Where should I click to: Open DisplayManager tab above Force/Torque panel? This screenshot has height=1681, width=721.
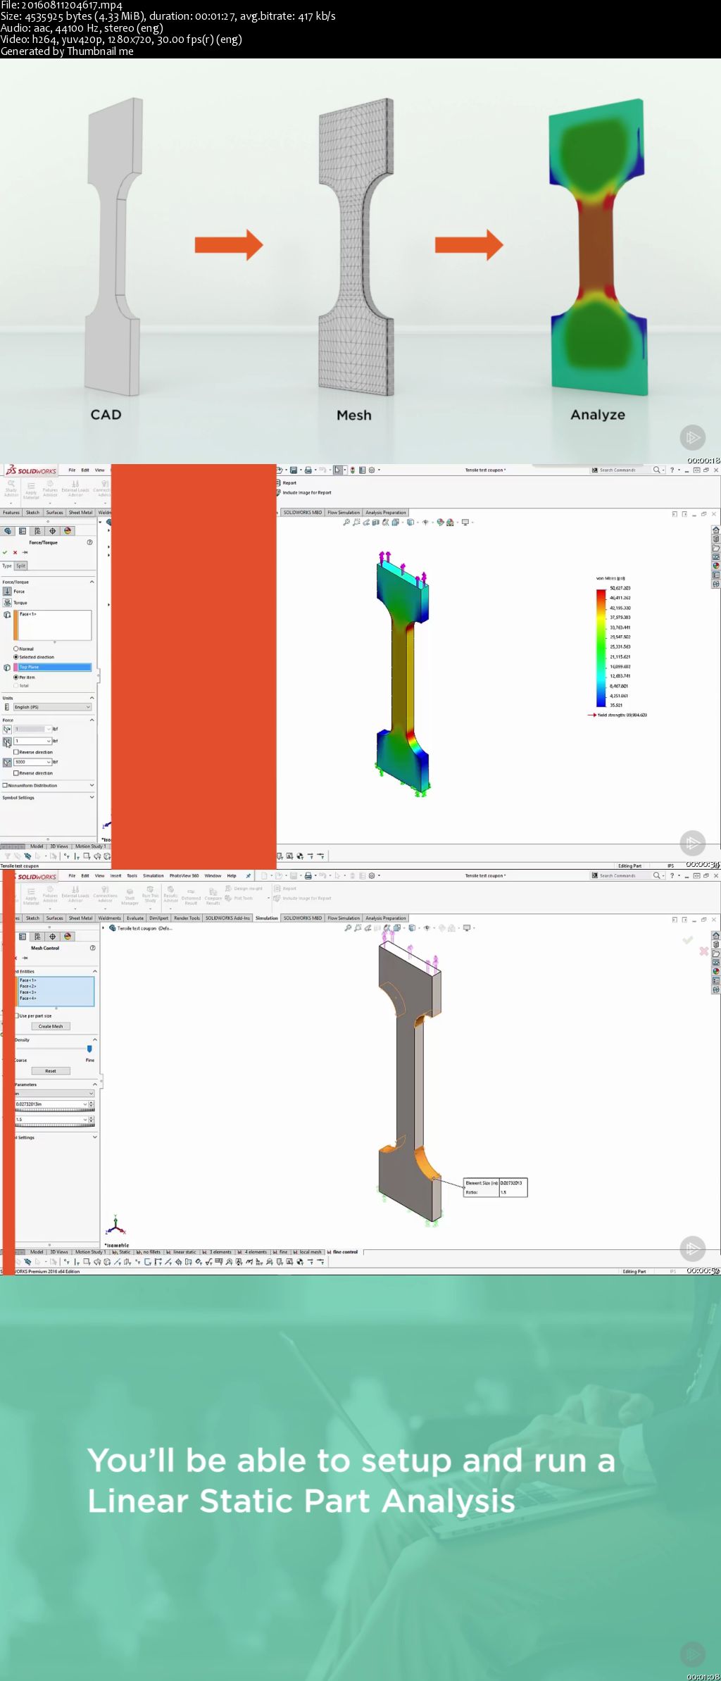(x=68, y=531)
